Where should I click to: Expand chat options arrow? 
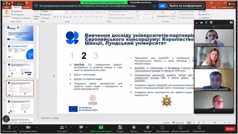87,127
